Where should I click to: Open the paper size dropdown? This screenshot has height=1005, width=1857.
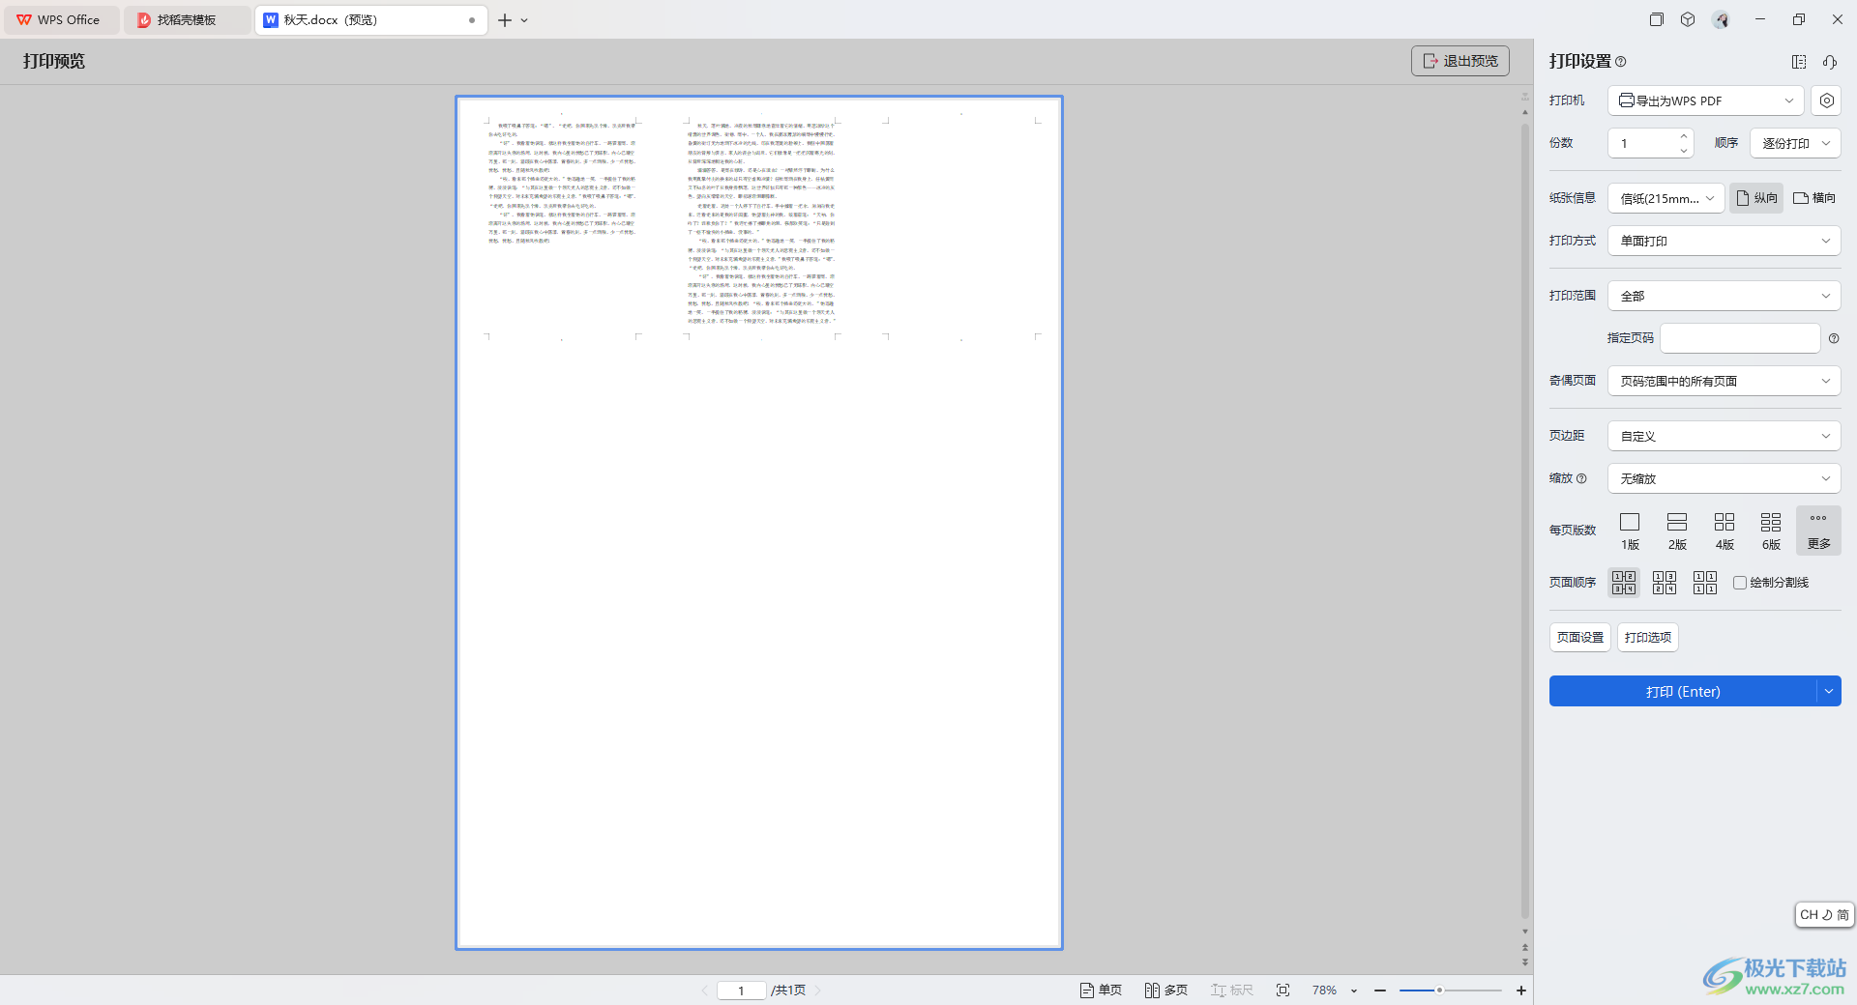pyautogui.click(x=1666, y=198)
